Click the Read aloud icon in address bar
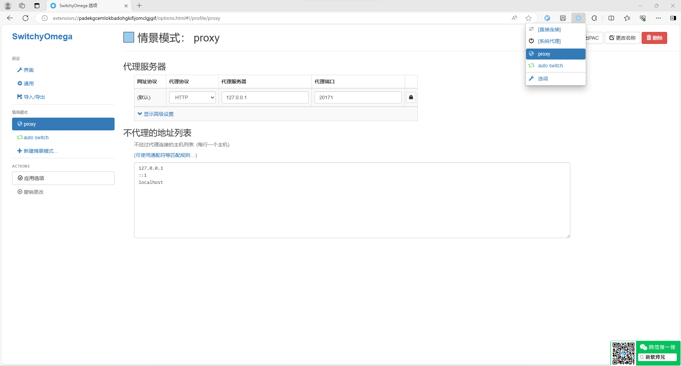This screenshot has height=366, width=681. click(x=514, y=18)
